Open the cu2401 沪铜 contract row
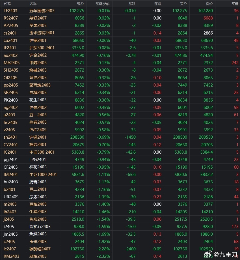This screenshot has width=240, height=260. click(x=120, y=40)
